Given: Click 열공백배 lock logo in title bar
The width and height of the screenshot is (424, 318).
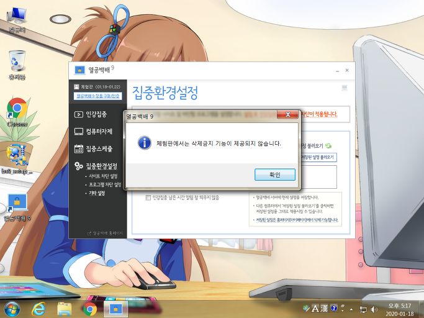Looking at the screenshot, I should pyautogui.click(x=79, y=70).
